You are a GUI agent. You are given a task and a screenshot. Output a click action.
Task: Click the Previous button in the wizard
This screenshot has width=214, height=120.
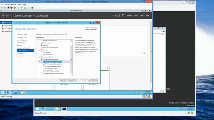click(x=63, y=81)
